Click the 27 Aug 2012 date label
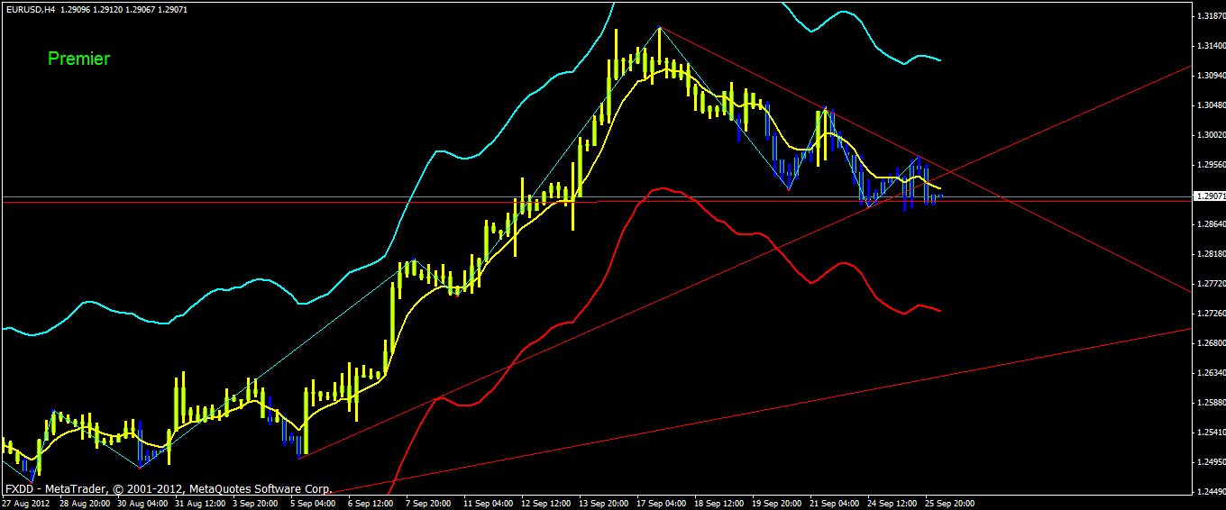Screen dimensions: 1226x510 (x=27, y=503)
